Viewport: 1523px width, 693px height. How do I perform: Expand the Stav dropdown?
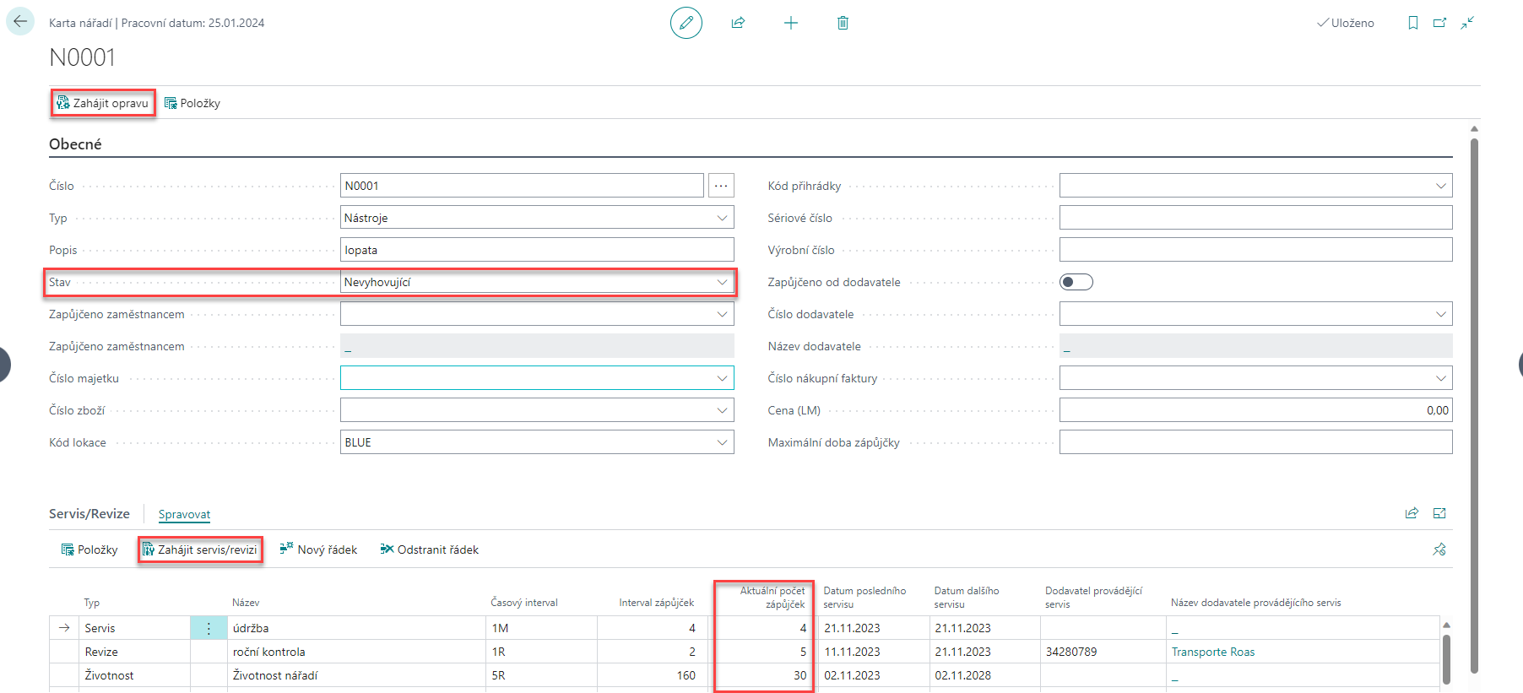(x=722, y=282)
